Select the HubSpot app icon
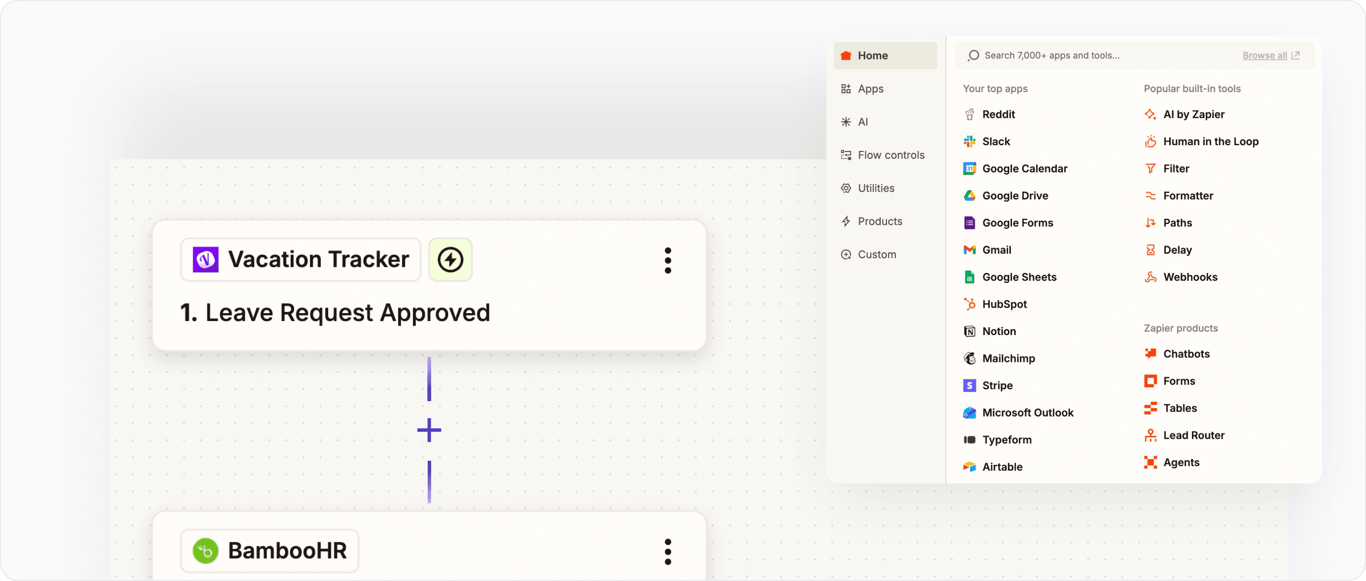This screenshot has width=1366, height=581. [969, 304]
